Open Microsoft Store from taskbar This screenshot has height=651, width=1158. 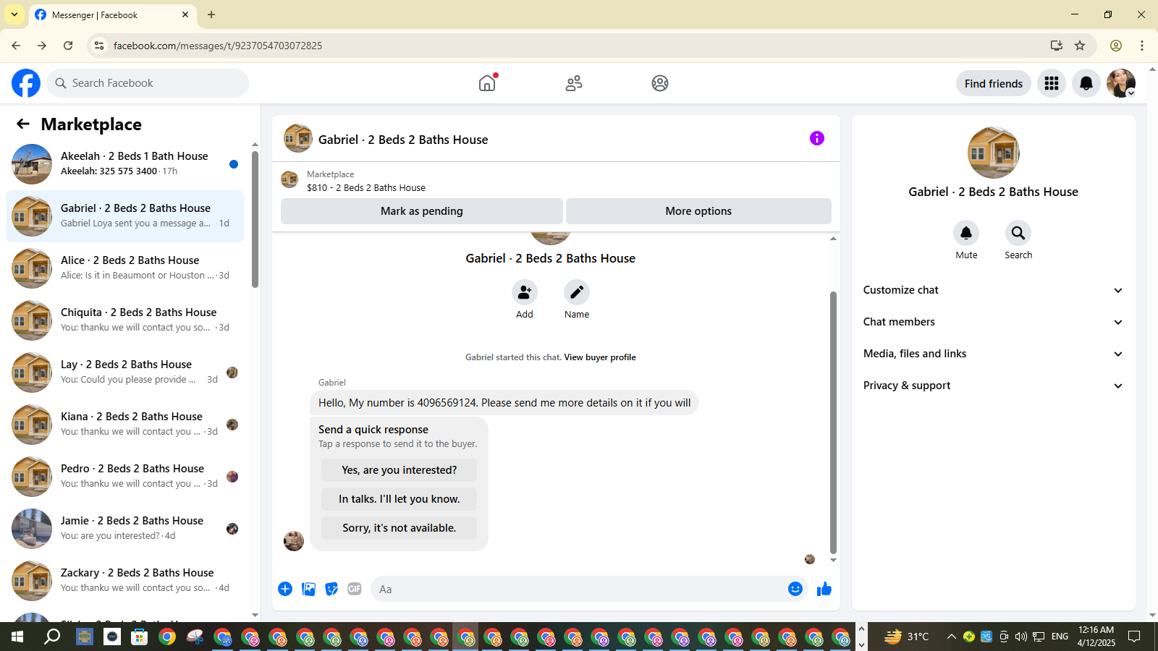click(x=139, y=637)
